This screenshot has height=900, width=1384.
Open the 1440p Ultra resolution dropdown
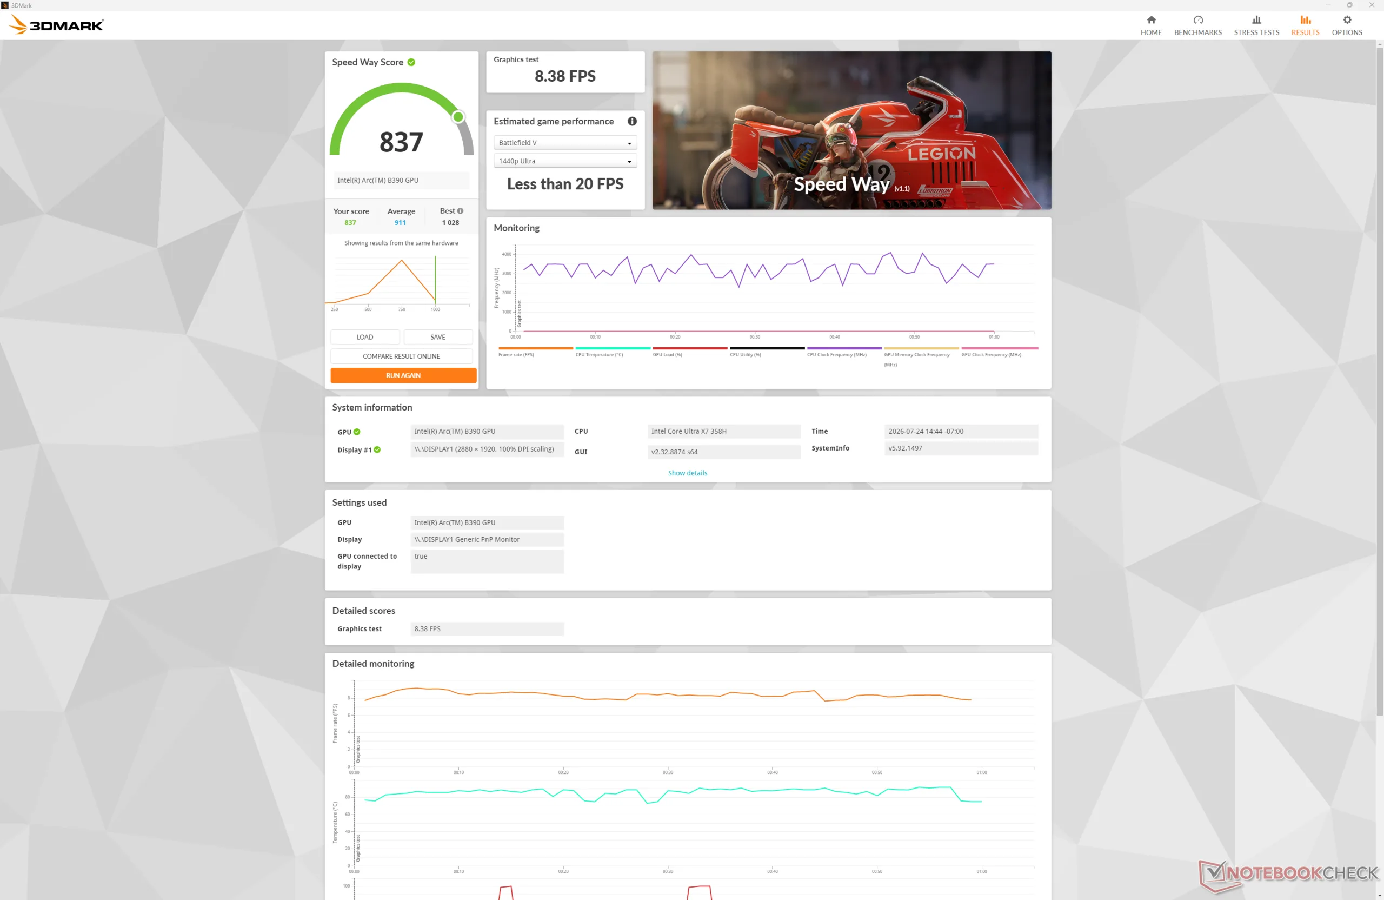[564, 161]
